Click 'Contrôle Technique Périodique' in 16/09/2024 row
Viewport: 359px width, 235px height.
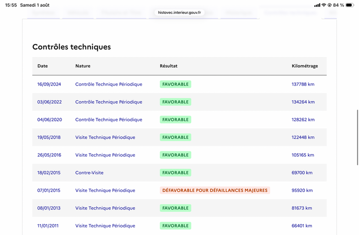coord(109,84)
